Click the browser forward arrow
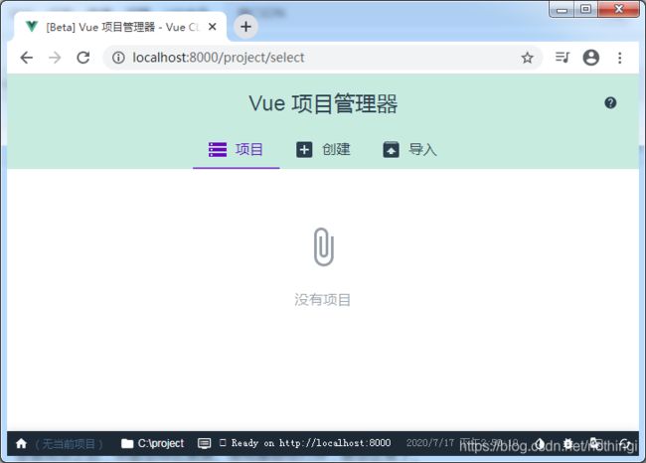This screenshot has width=646, height=463. tap(55, 58)
